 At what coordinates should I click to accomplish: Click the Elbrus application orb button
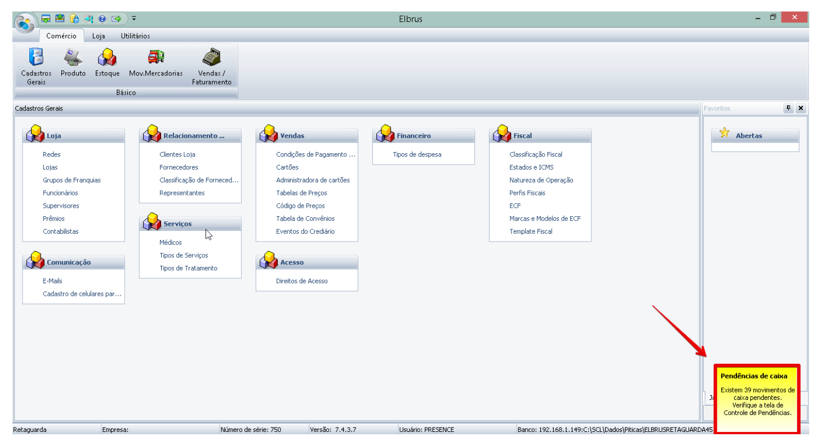tap(25, 24)
